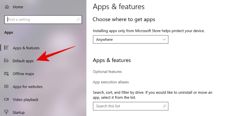Screen dimensions: 242x116
Task: Click the Apps for websites icon
Action: (7, 87)
